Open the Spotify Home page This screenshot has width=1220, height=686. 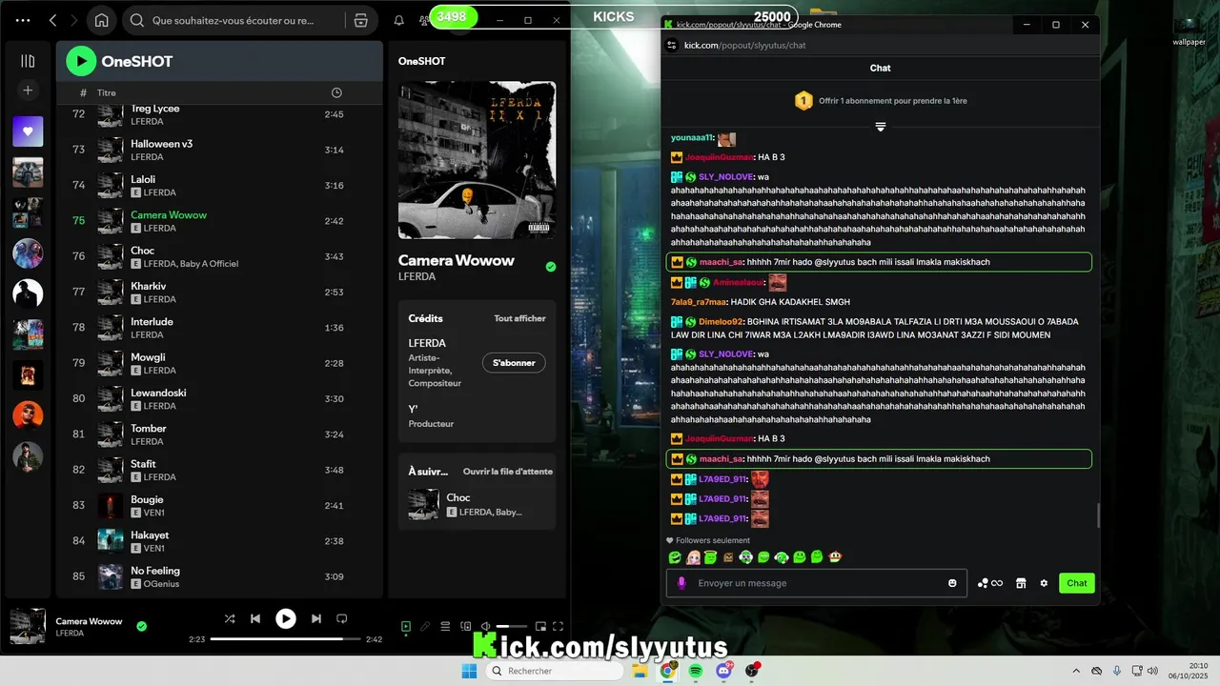click(102, 20)
